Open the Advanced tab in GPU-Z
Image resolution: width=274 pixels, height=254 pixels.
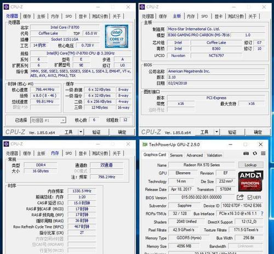coord(195,155)
